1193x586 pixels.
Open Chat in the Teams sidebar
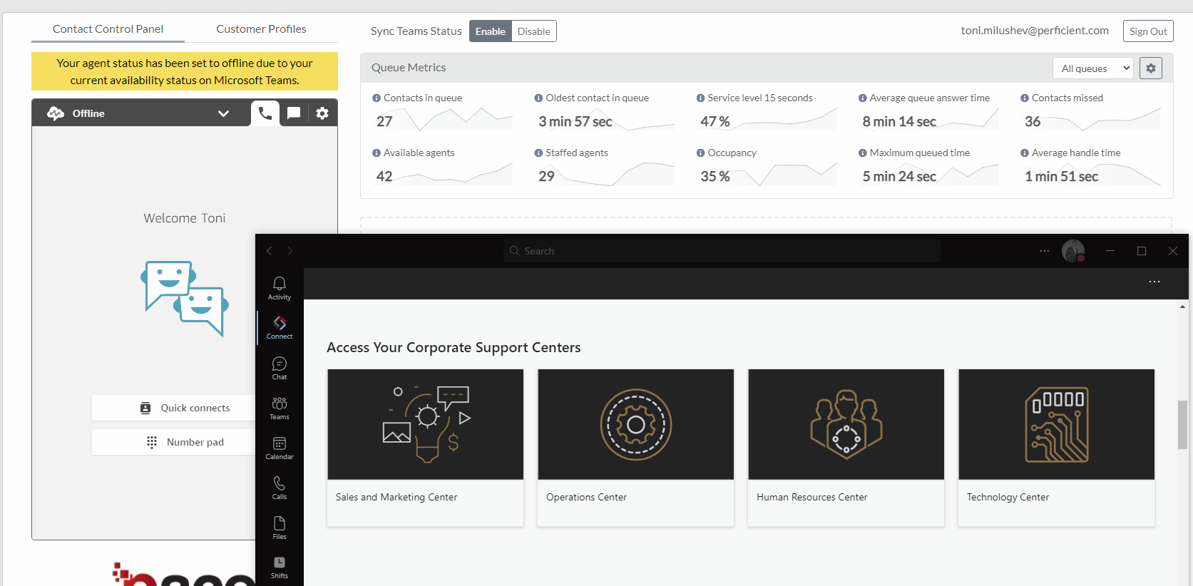pos(280,368)
